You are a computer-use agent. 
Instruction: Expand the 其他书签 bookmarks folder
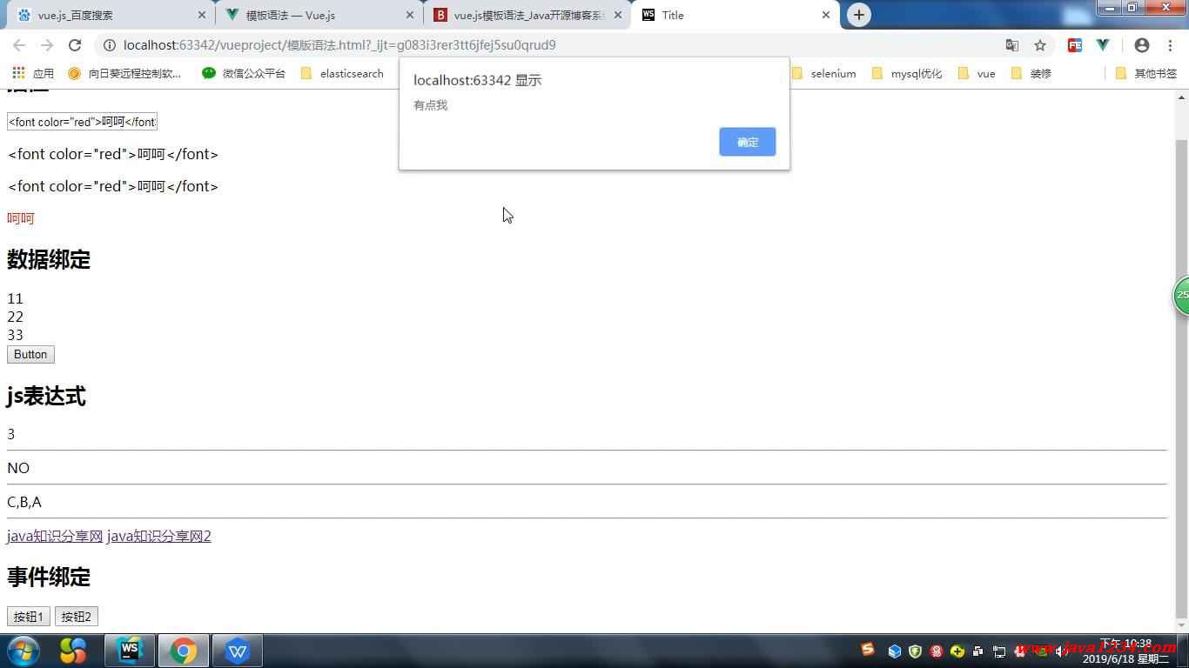(1145, 73)
